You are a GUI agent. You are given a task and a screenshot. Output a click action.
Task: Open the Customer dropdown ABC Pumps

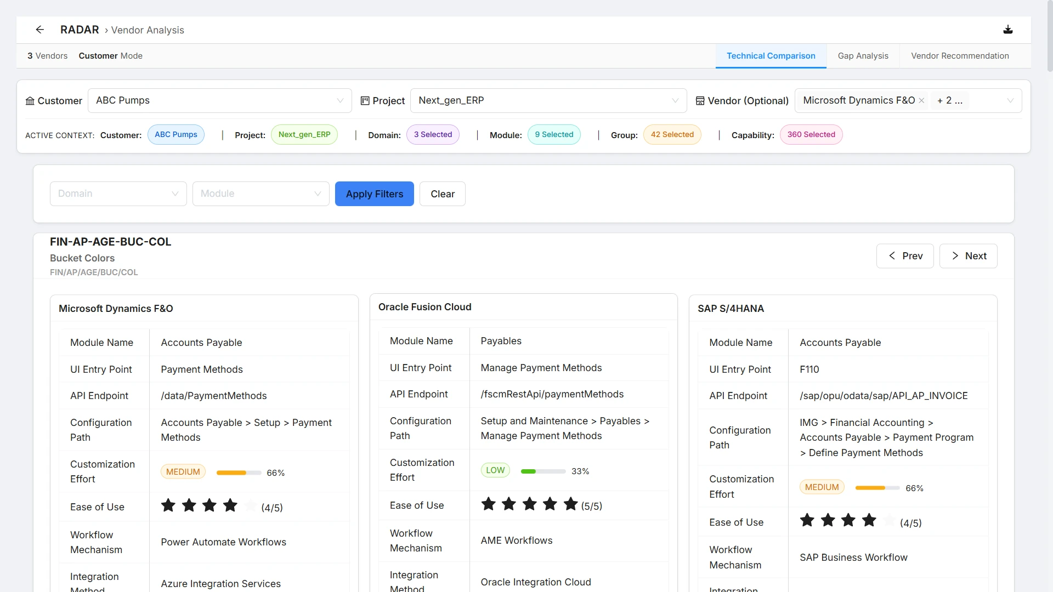(x=219, y=100)
